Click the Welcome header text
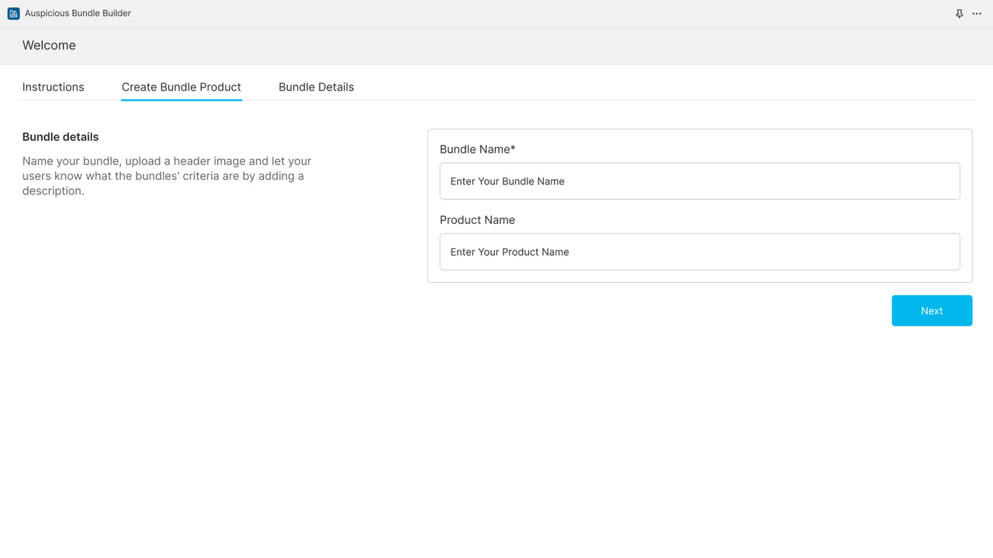 49,45
